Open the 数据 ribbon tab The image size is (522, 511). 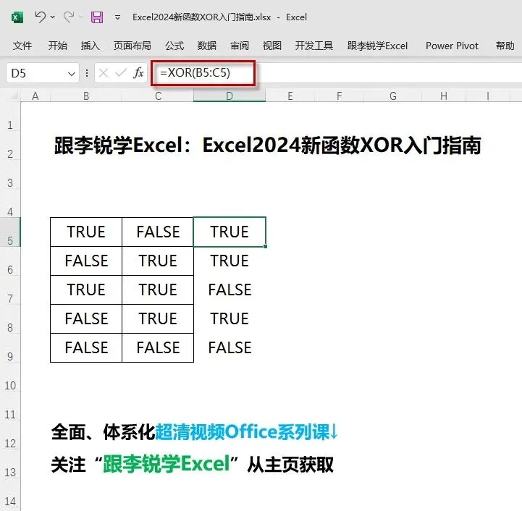tap(207, 46)
